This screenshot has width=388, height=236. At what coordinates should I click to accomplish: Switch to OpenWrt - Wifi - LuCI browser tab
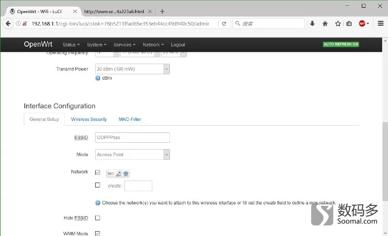[x=43, y=11]
